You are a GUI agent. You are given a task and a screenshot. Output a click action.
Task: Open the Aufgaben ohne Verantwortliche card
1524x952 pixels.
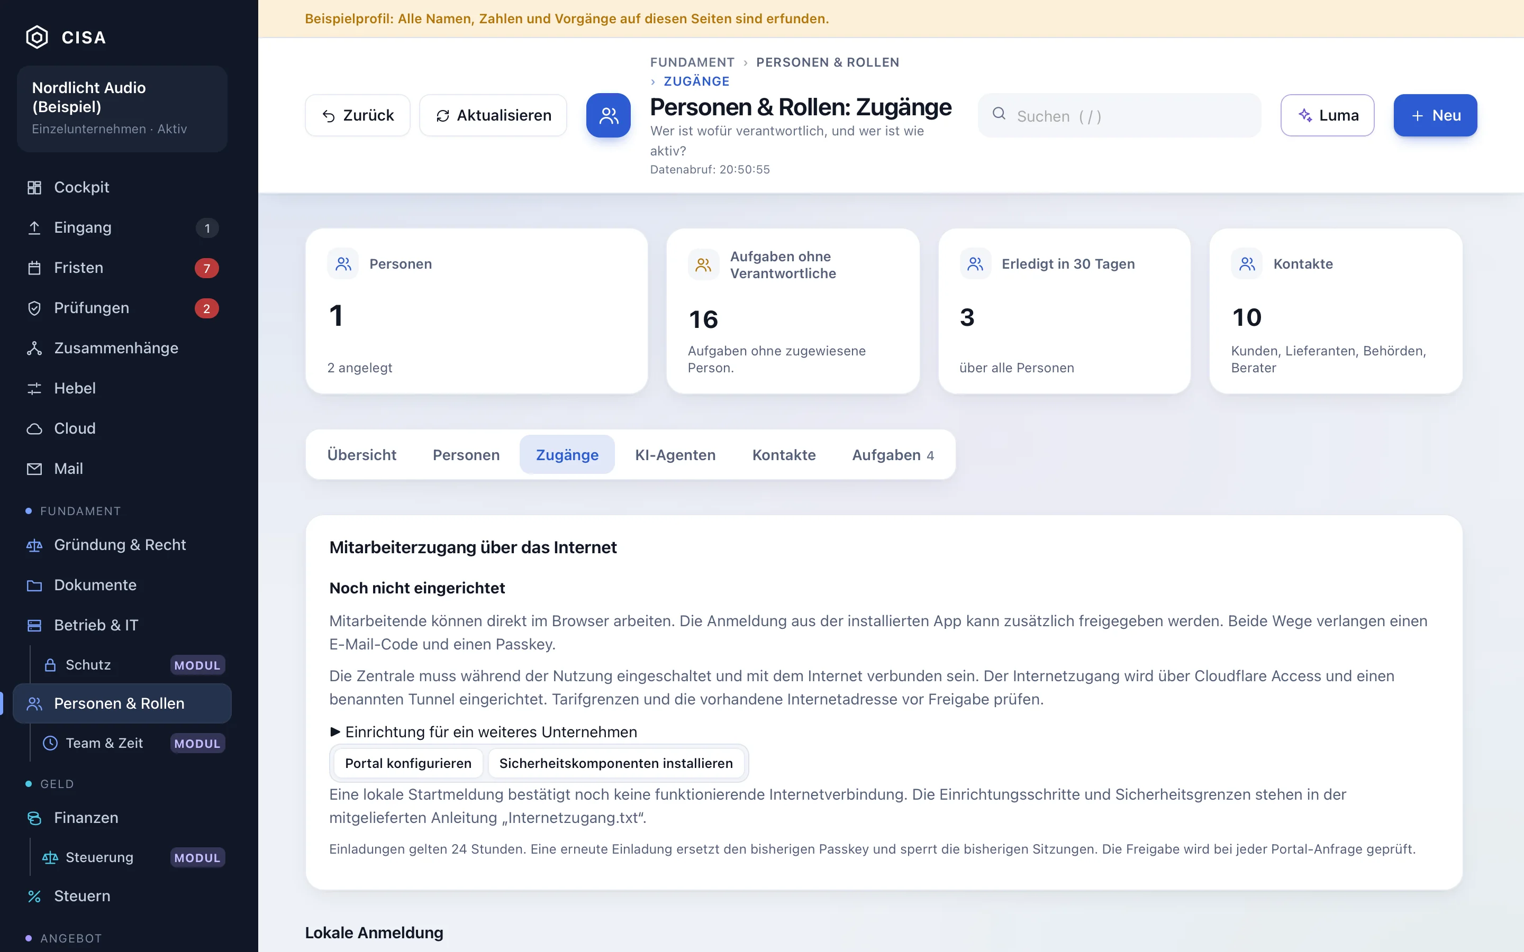click(793, 311)
